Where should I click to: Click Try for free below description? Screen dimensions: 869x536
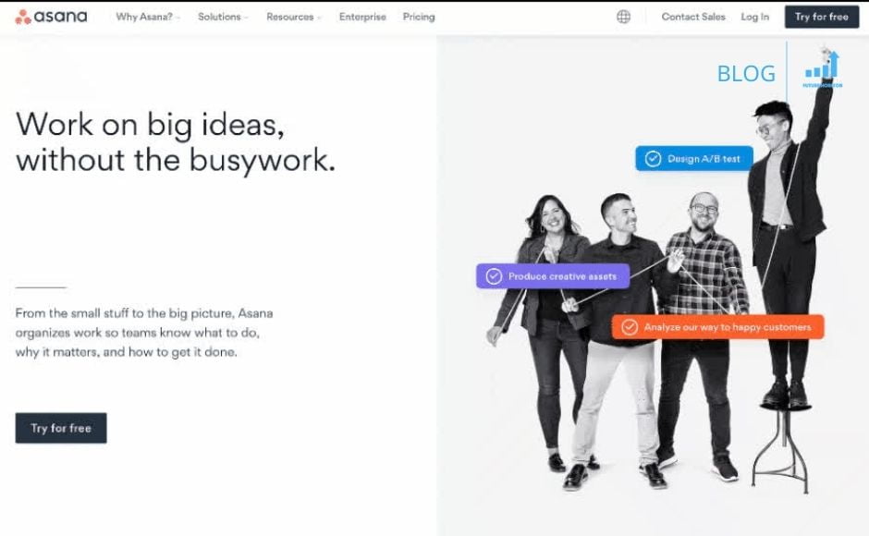61,428
